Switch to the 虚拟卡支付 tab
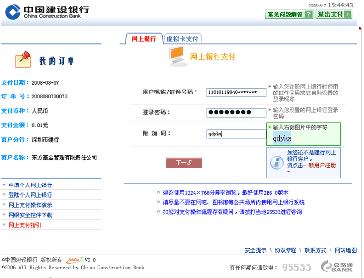Image resolution: width=364 pixels, height=278 pixels. (x=182, y=39)
